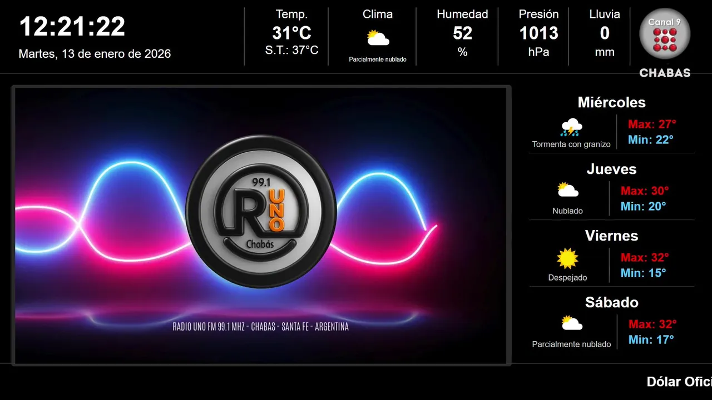The image size is (712, 400).
Task: Click the current weather partly cloudy icon
Action: (x=378, y=38)
